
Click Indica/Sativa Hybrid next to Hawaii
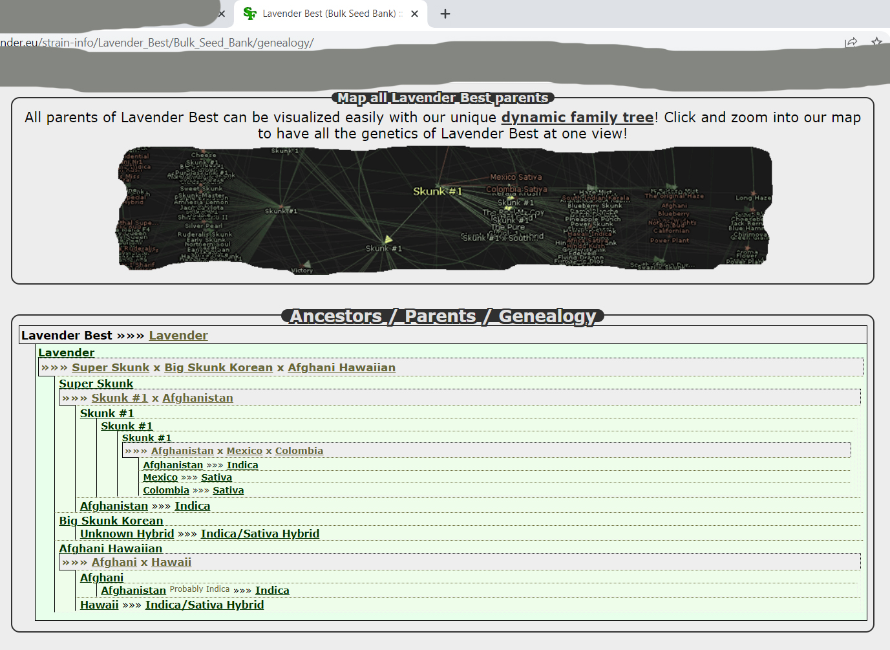(204, 605)
